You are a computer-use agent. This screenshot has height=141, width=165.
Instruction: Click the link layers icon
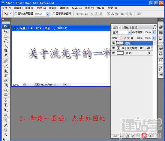point(115,136)
